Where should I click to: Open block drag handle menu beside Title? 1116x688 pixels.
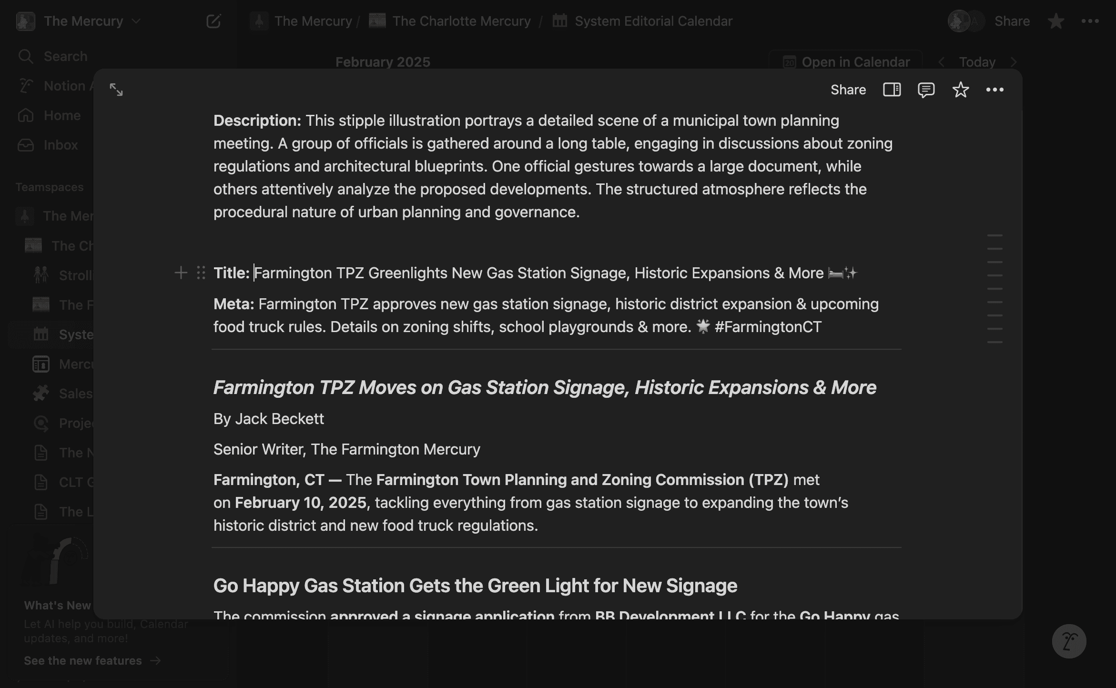(201, 273)
